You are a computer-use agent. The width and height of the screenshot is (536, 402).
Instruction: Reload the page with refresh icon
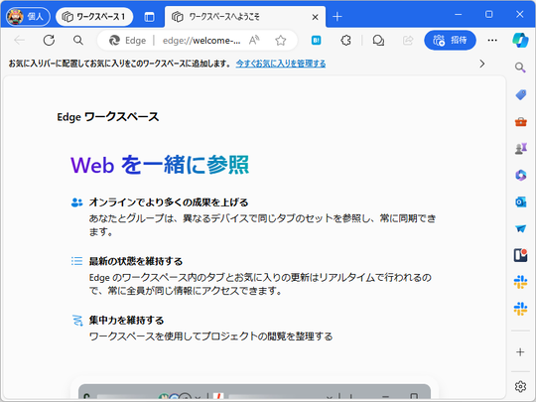click(x=49, y=41)
